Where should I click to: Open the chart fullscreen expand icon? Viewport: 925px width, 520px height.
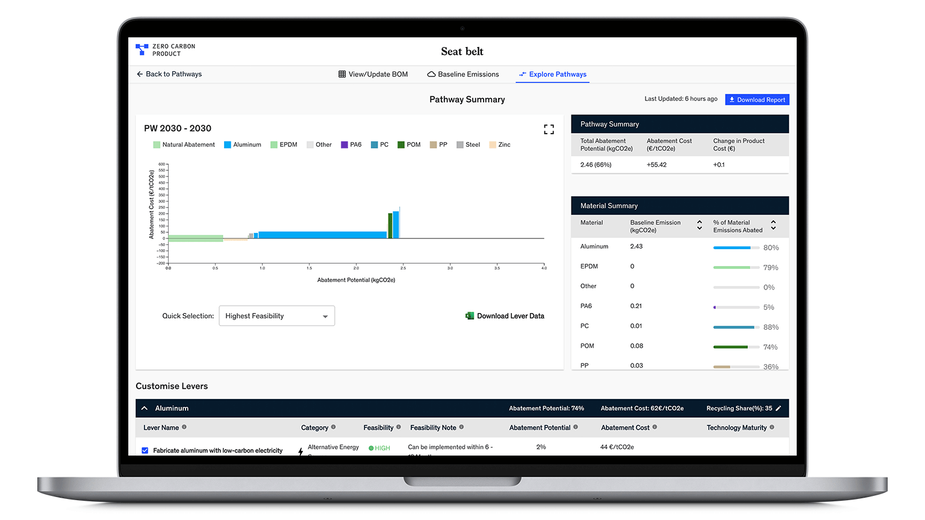click(548, 129)
